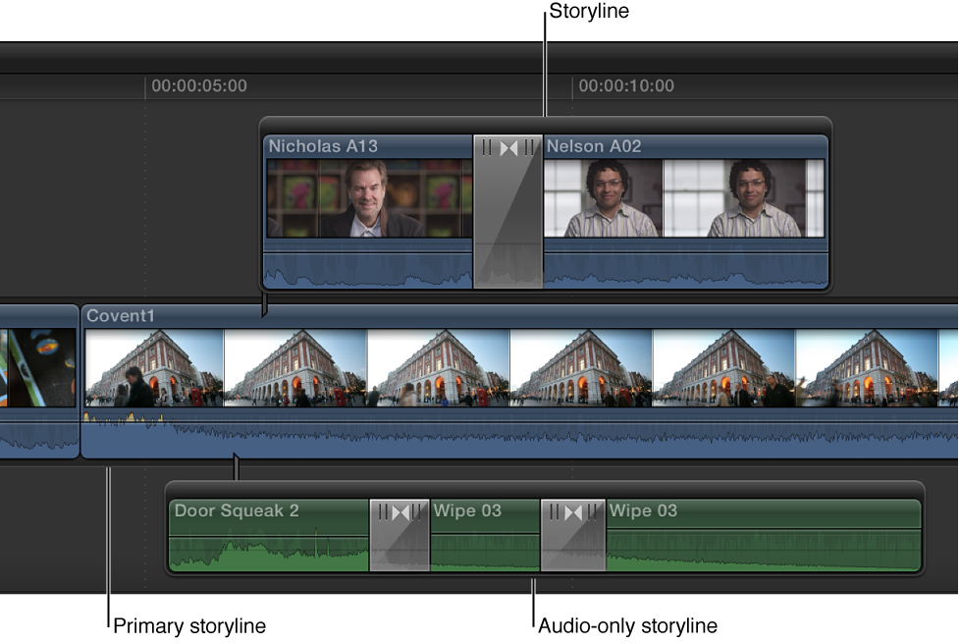Screen dimensions: 960x644
Task: Click the first Covent1 filmstrip frame
Action: coord(154,368)
